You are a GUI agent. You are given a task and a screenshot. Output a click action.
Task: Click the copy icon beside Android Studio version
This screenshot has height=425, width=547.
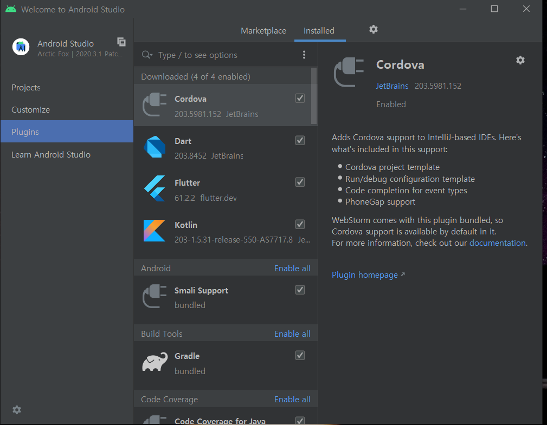[x=121, y=42]
